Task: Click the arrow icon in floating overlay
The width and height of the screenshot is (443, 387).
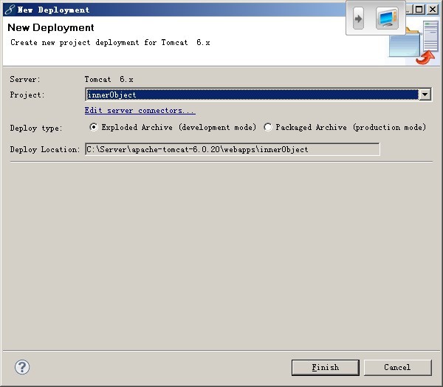Action: [358, 19]
